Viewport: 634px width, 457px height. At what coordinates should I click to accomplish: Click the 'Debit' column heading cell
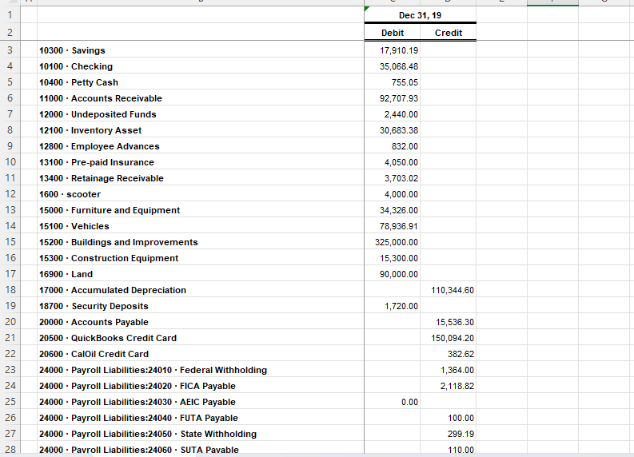click(x=393, y=32)
